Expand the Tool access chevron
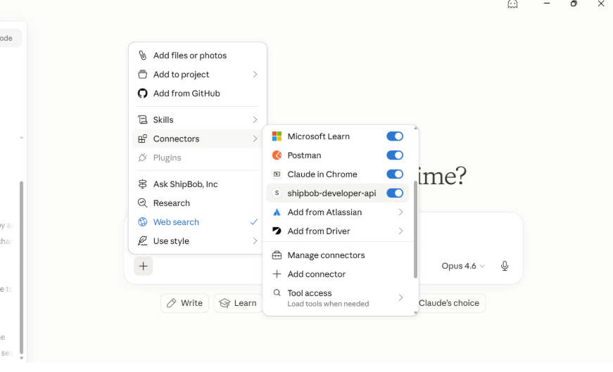Screen dimensions: 613x372 [x=400, y=297]
